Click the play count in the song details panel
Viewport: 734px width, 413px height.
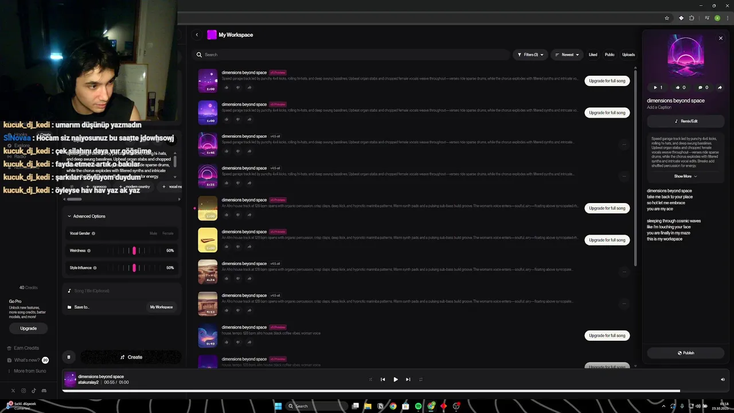658,88
